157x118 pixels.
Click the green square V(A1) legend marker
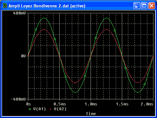[x=30, y=109]
